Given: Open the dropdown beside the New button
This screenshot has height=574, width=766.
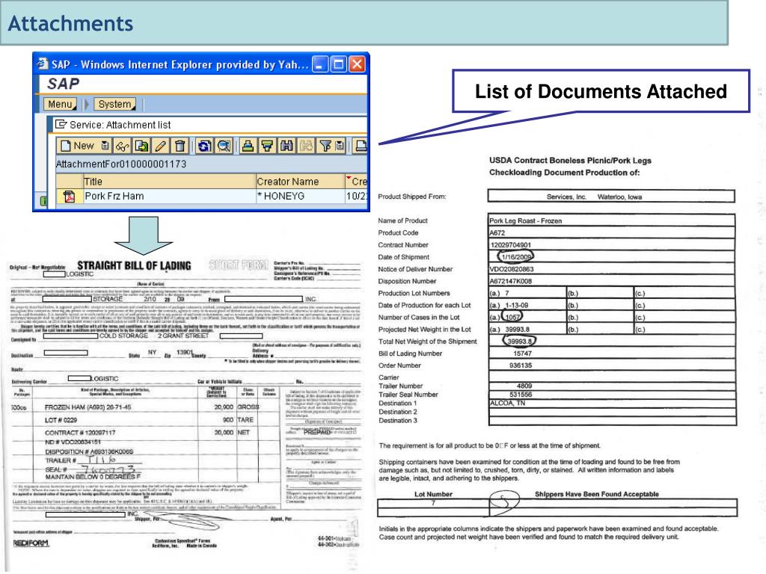Looking at the screenshot, I should point(105,146).
